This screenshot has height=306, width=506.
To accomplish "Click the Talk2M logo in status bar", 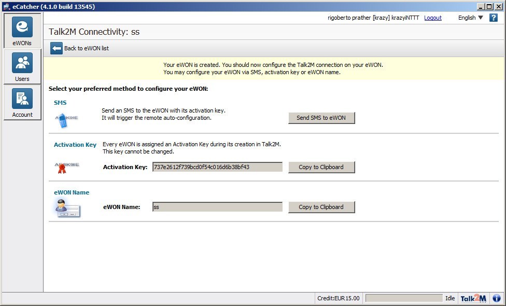I will click(473, 298).
